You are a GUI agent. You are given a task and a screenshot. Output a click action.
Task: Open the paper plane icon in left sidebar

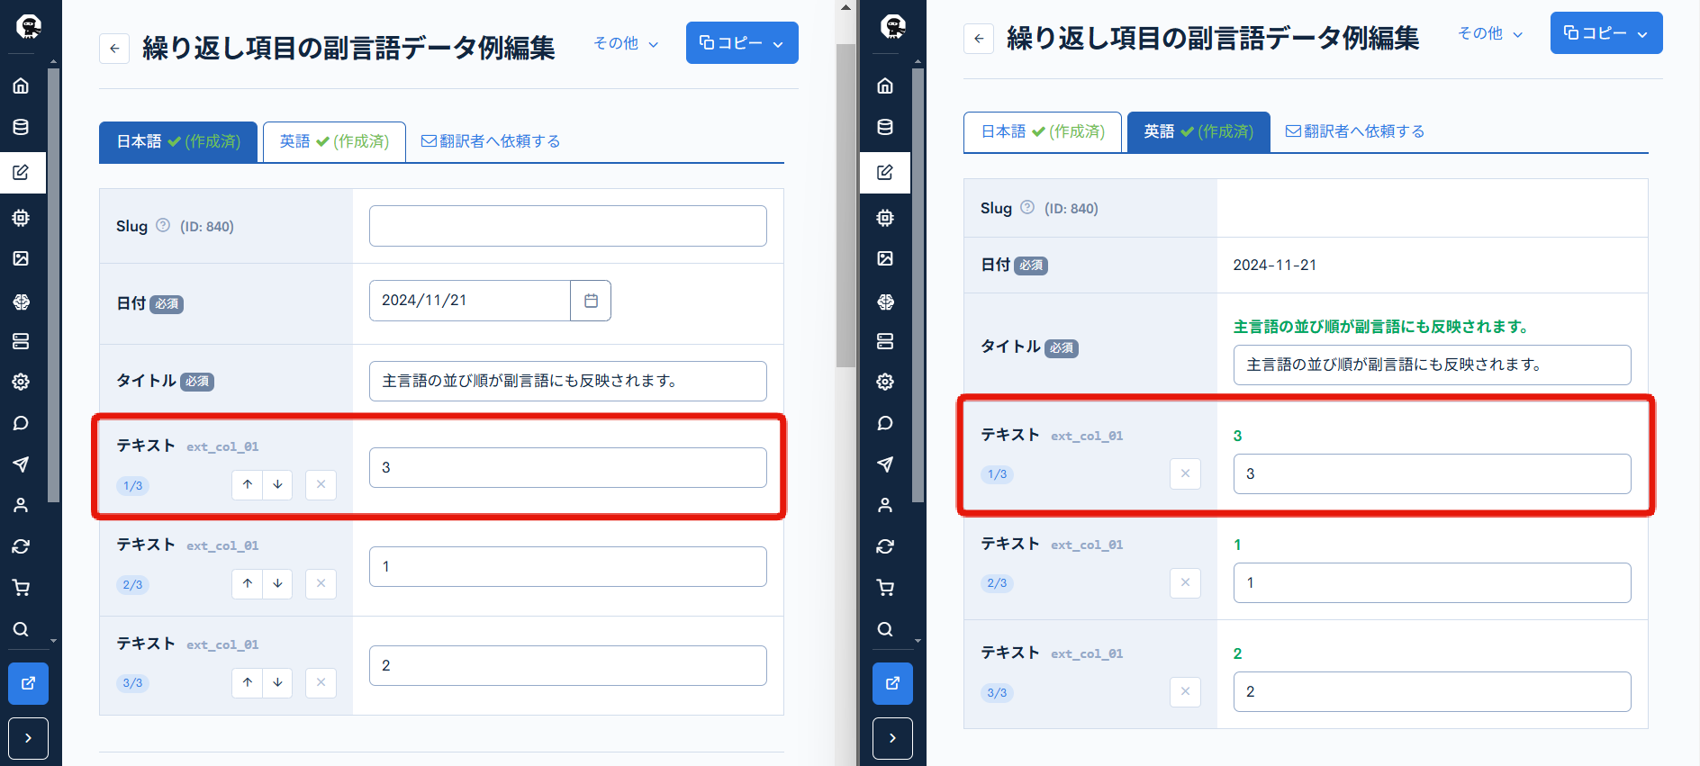click(x=21, y=464)
